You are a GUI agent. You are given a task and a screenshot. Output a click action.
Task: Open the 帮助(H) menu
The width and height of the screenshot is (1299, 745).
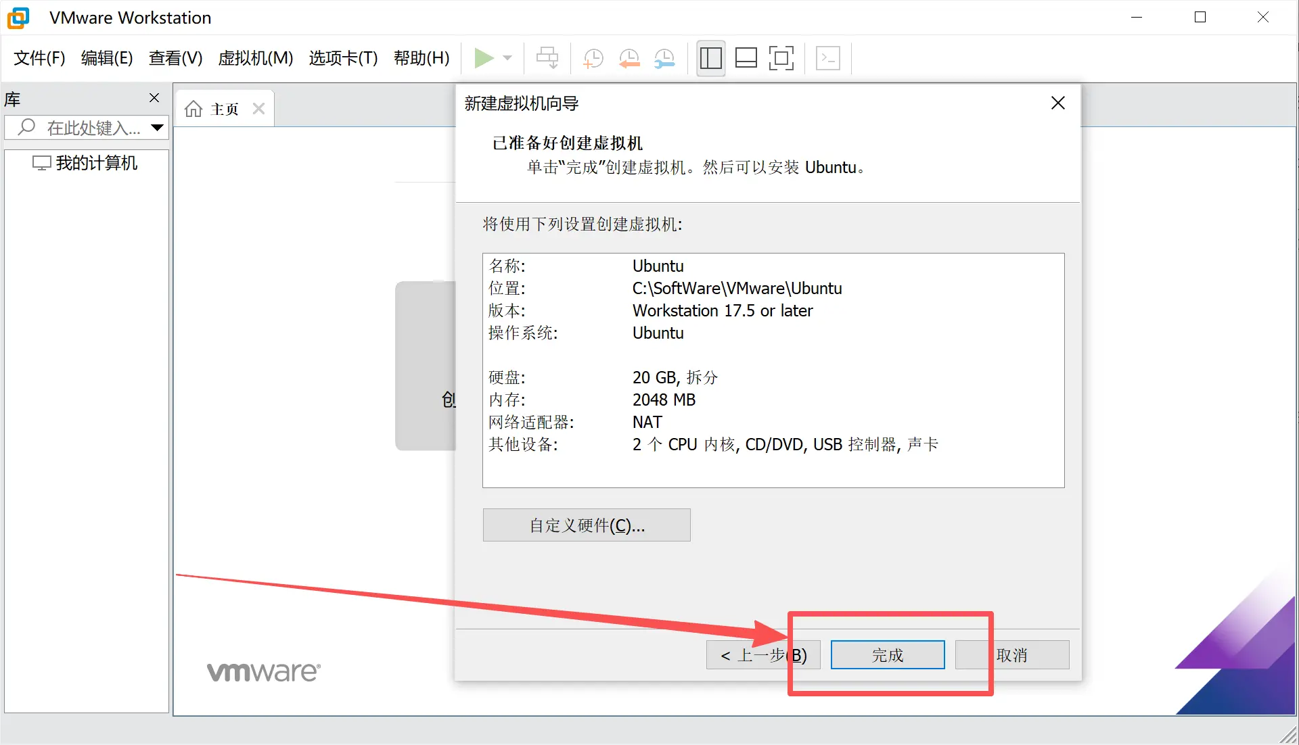(421, 58)
